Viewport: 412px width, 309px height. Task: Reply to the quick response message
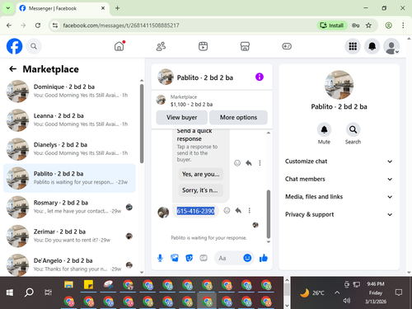pyautogui.click(x=249, y=163)
